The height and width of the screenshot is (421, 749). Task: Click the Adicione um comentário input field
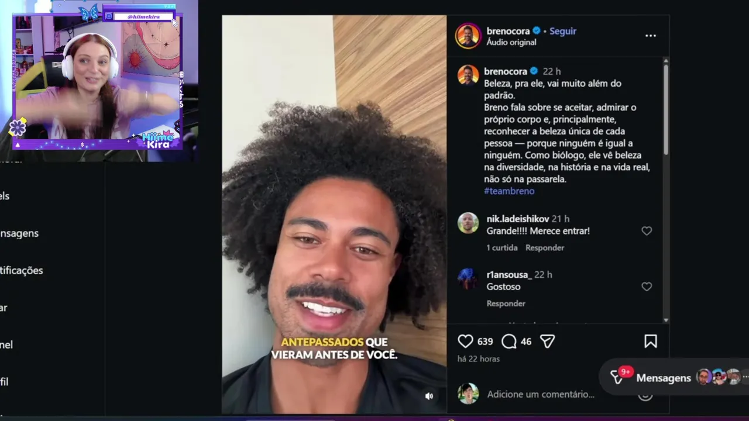541,394
